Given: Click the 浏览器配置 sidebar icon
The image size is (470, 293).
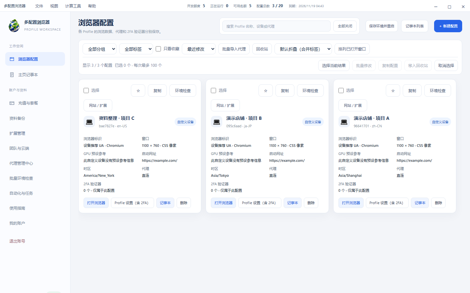Looking at the screenshot, I should pos(12,59).
